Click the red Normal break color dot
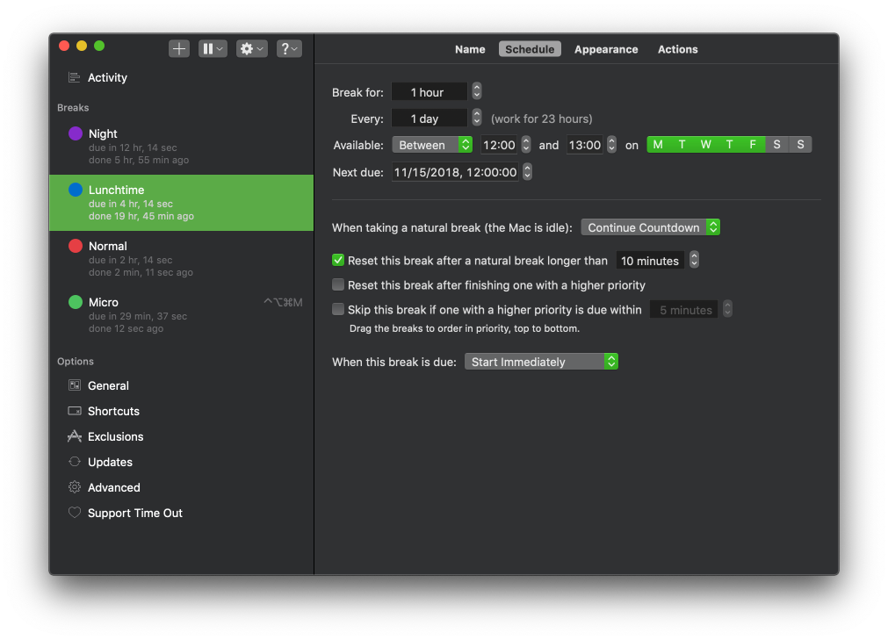 pos(76,246)
